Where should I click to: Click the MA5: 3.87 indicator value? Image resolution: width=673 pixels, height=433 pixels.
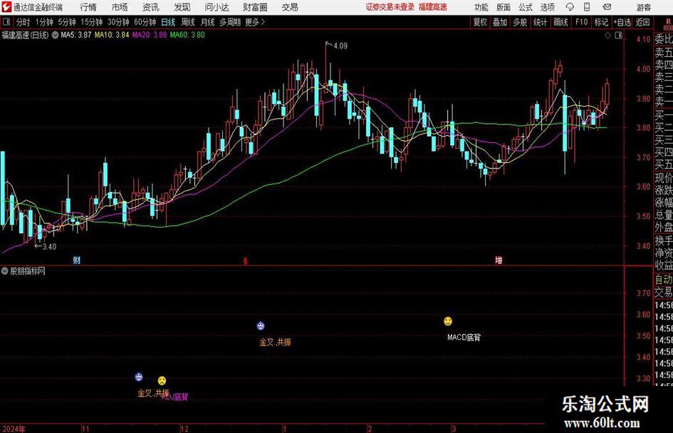(76, 35)
